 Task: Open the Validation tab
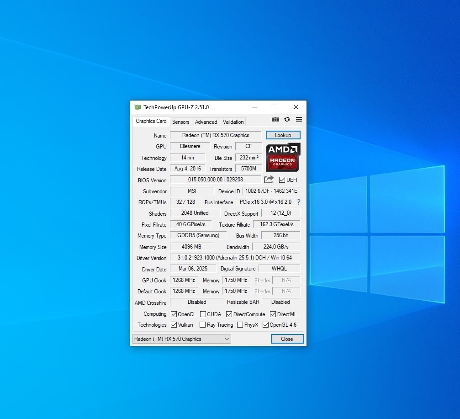click(x=233, y=122)
